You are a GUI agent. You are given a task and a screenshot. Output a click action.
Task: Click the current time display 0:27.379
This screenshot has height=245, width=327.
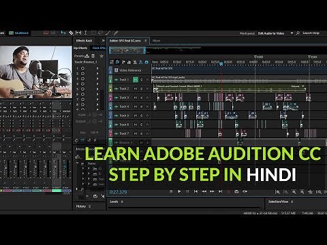118,192
